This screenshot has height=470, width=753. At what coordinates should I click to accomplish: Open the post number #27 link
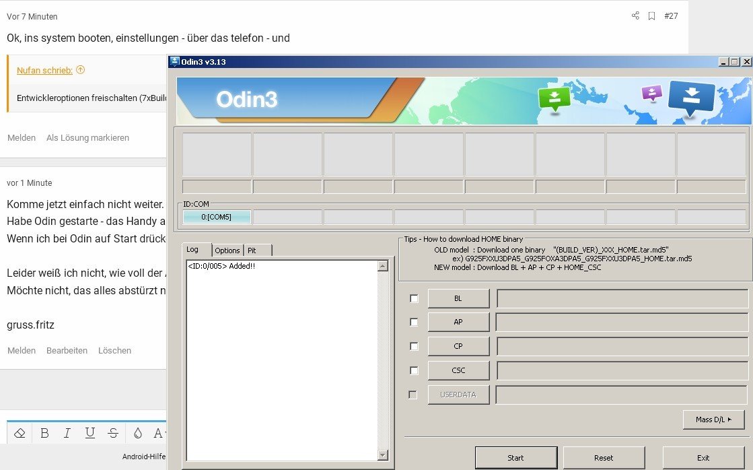(x=671, y=16)
